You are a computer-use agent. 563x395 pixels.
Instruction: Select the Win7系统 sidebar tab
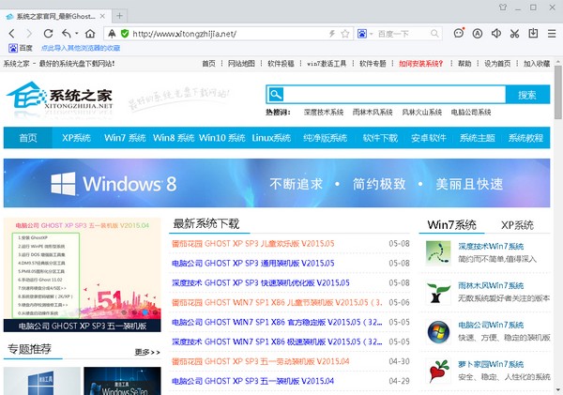coord(451,225)
